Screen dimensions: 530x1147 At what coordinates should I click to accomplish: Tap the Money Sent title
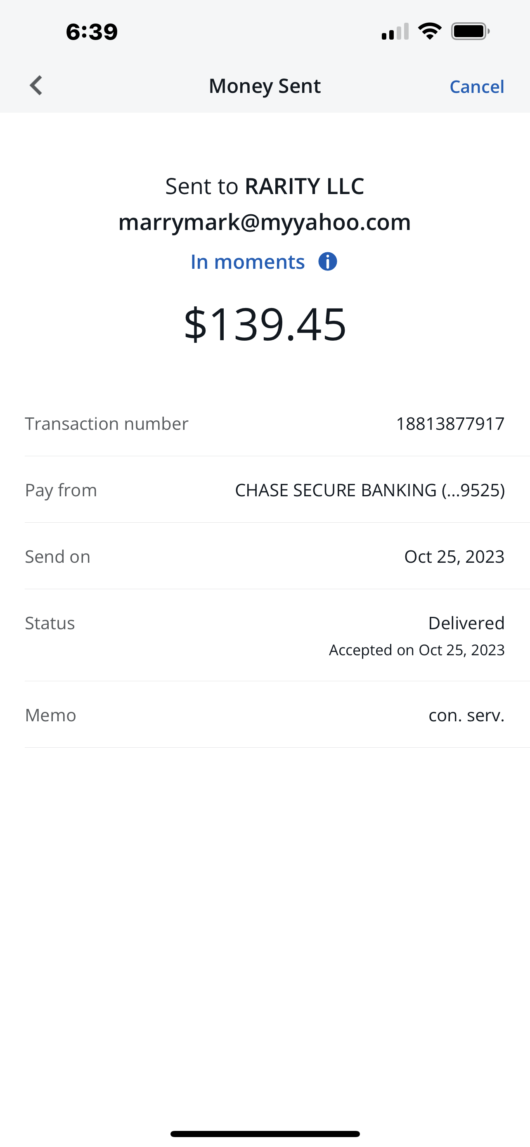point(265,86)
